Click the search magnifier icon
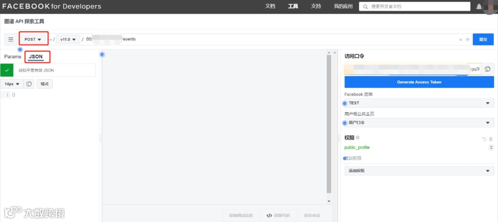 click(366, 6)
